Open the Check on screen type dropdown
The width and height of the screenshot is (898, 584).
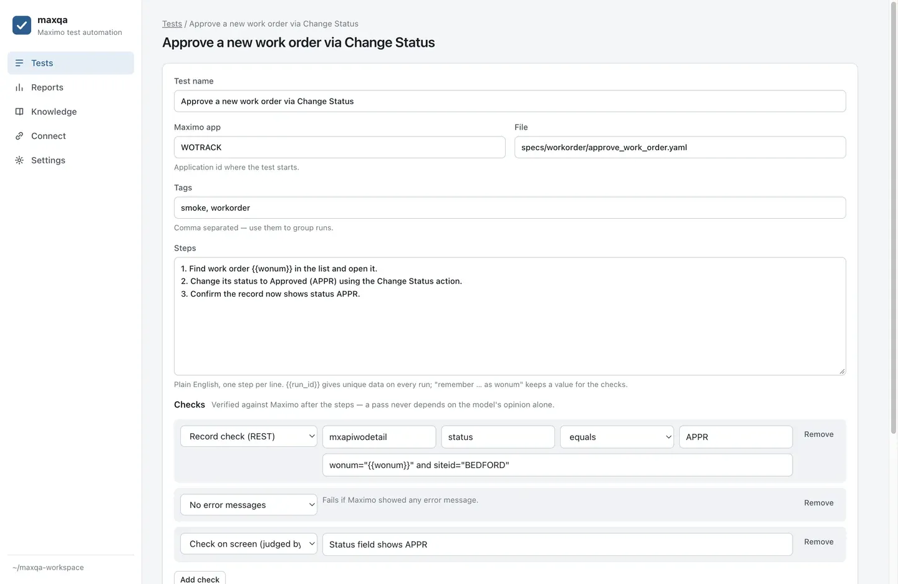[x=249, y=544]
